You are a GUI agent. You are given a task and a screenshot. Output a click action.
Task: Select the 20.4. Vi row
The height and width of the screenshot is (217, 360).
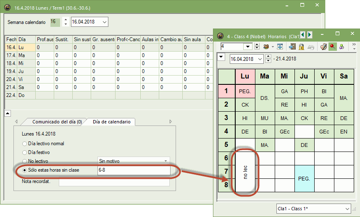(109, 79)
